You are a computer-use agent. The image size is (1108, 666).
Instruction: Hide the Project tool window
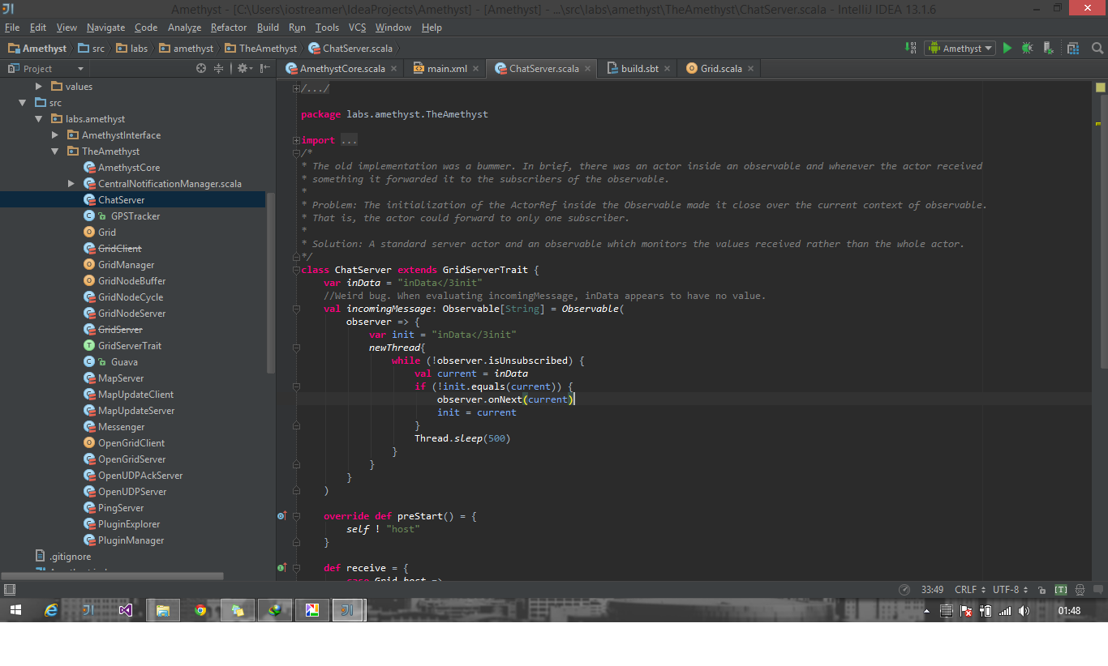265,69
